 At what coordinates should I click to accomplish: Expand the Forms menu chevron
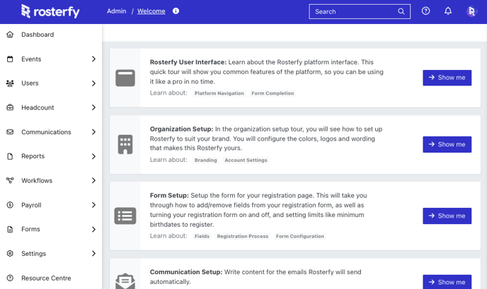click(93, 230)
